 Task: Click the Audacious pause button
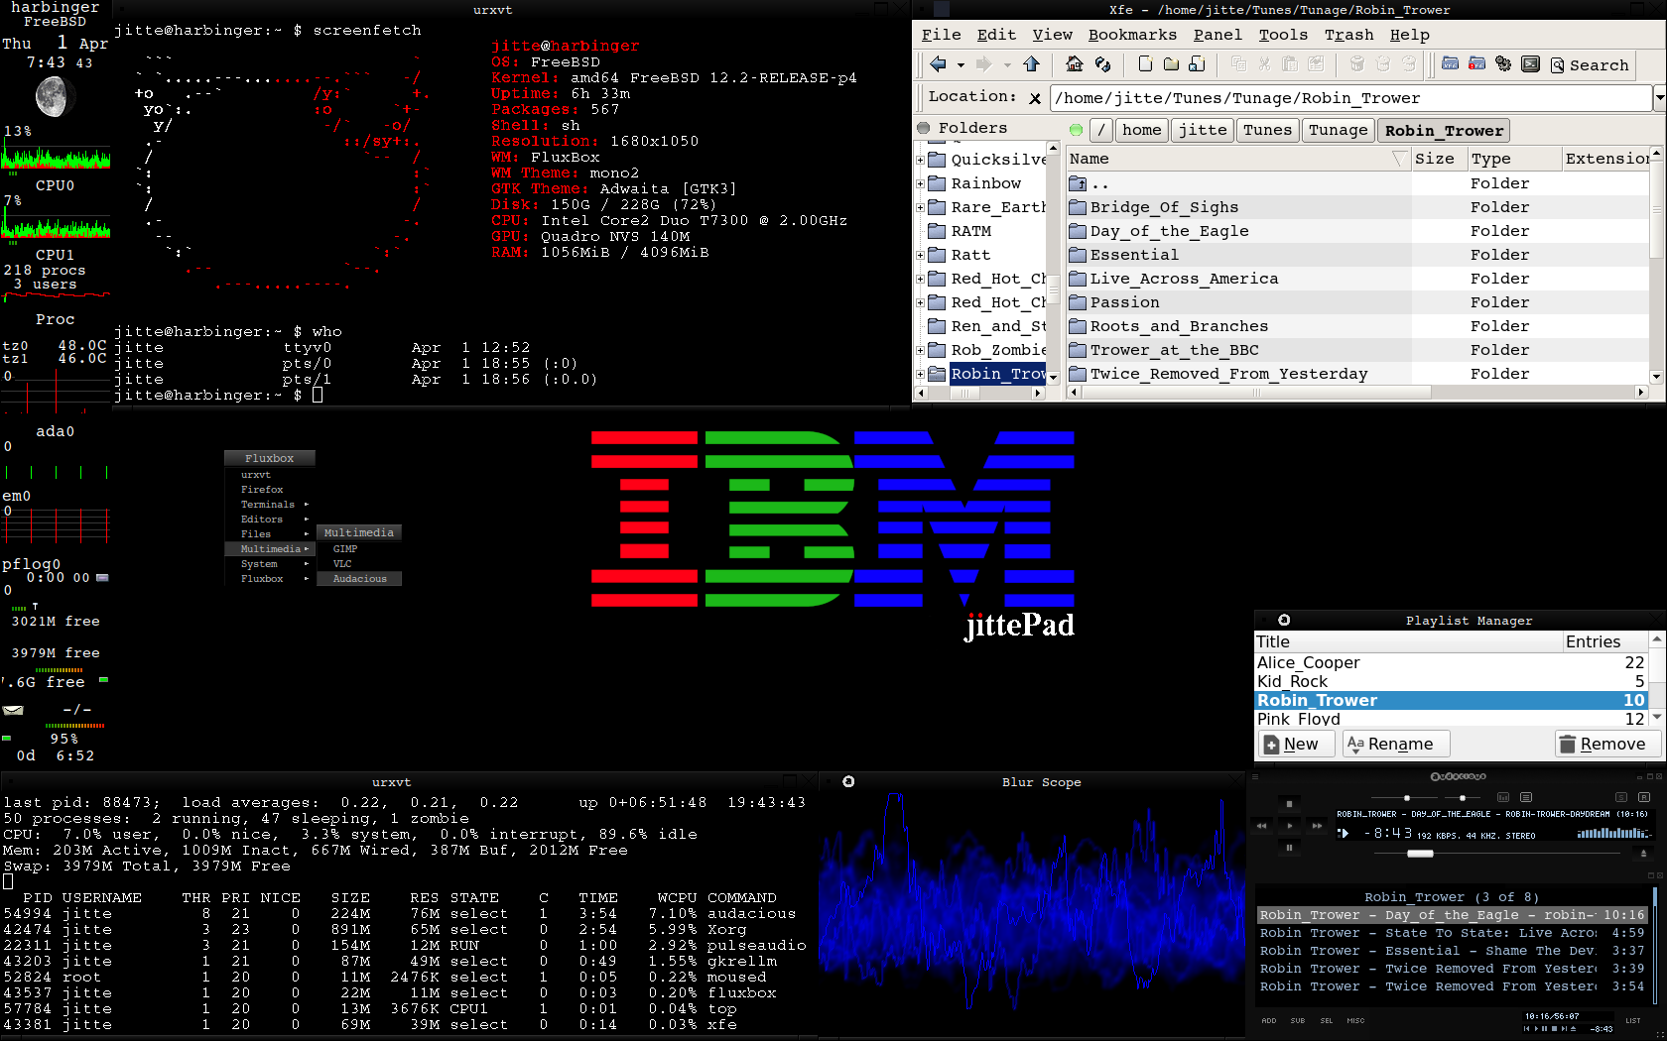click(1289, 848)
